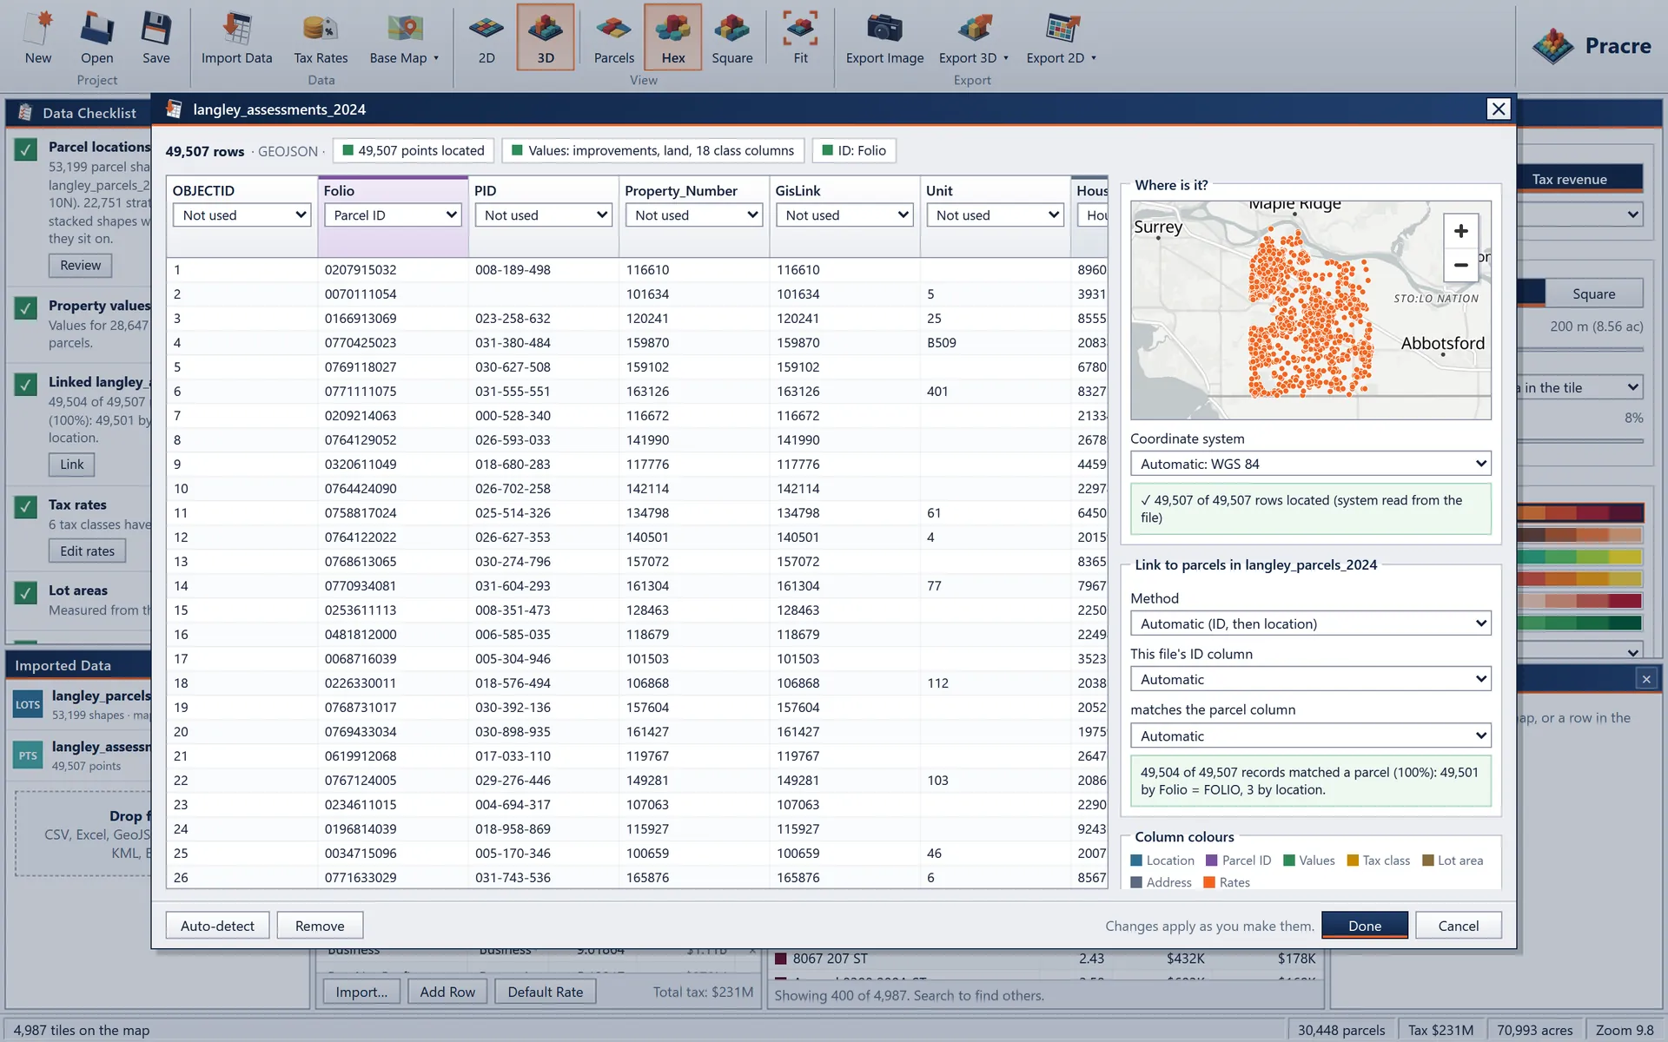Open the Folio column Parcel ID dropdown
Screen dimensions: 1668x1042
pos(393,214)
